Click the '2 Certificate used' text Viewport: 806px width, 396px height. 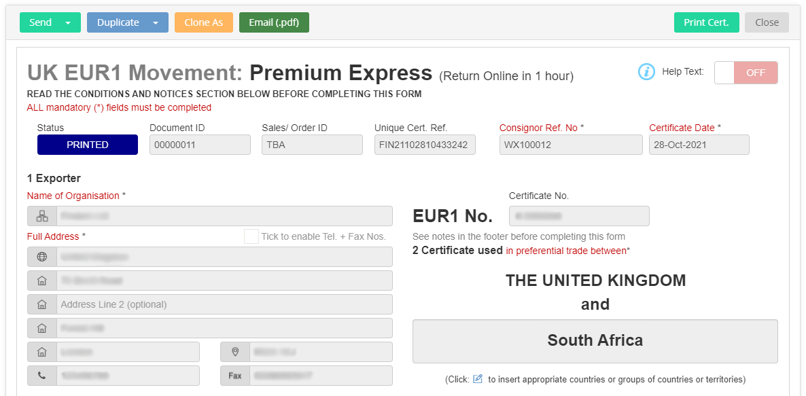click(x=457, y=251)
